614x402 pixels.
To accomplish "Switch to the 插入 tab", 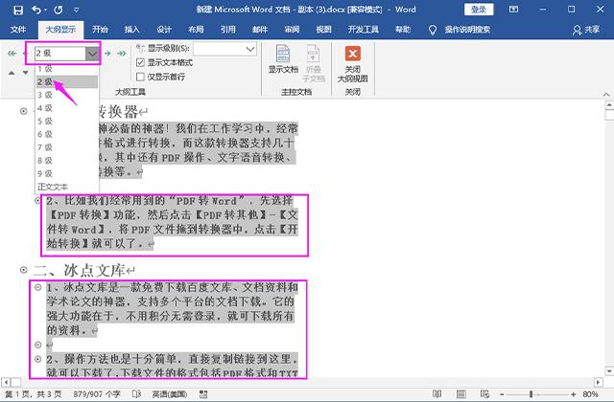I will point(132,30).
